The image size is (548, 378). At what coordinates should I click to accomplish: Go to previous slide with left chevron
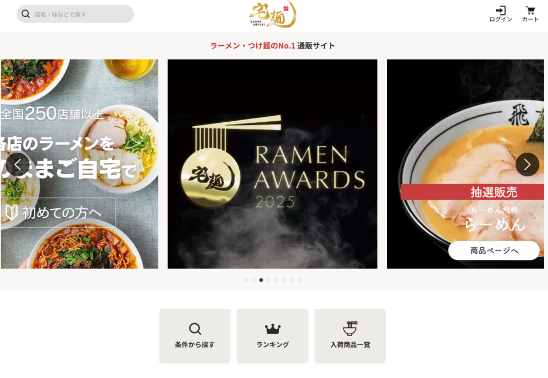(x=18, y=164)
